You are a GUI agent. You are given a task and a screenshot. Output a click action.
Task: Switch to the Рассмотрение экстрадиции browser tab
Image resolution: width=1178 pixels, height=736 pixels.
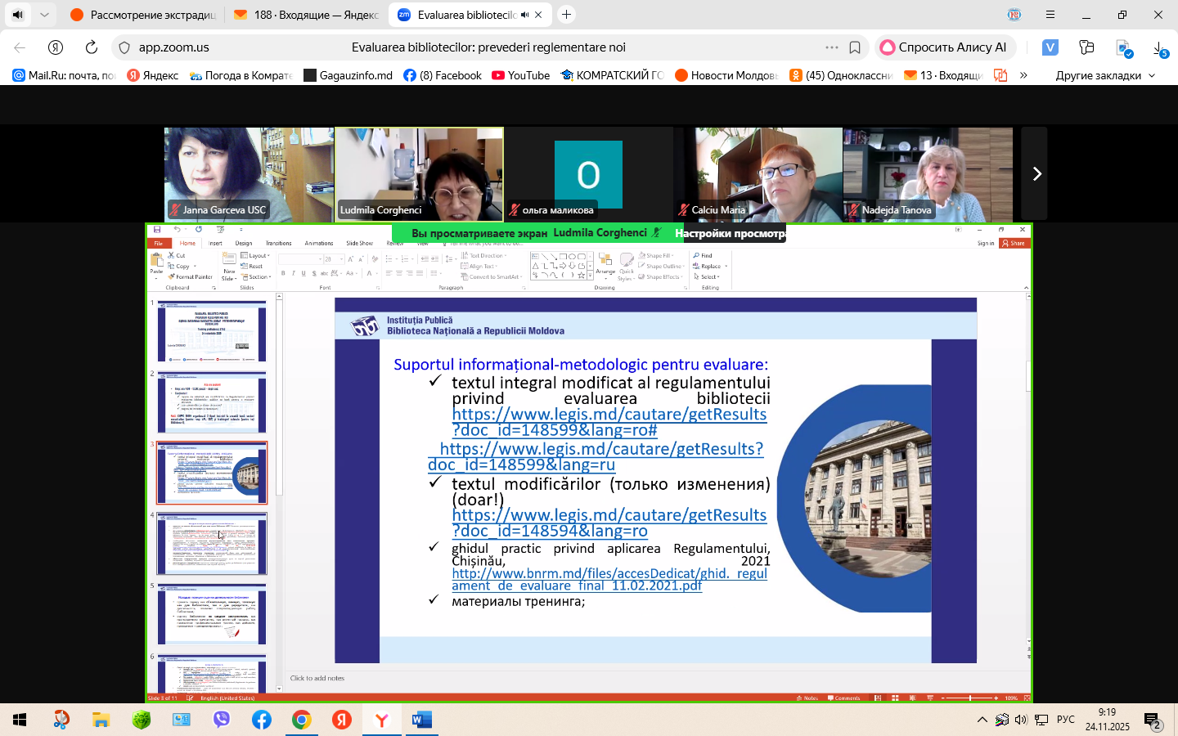pyautogui.click(x=143, y=15)
